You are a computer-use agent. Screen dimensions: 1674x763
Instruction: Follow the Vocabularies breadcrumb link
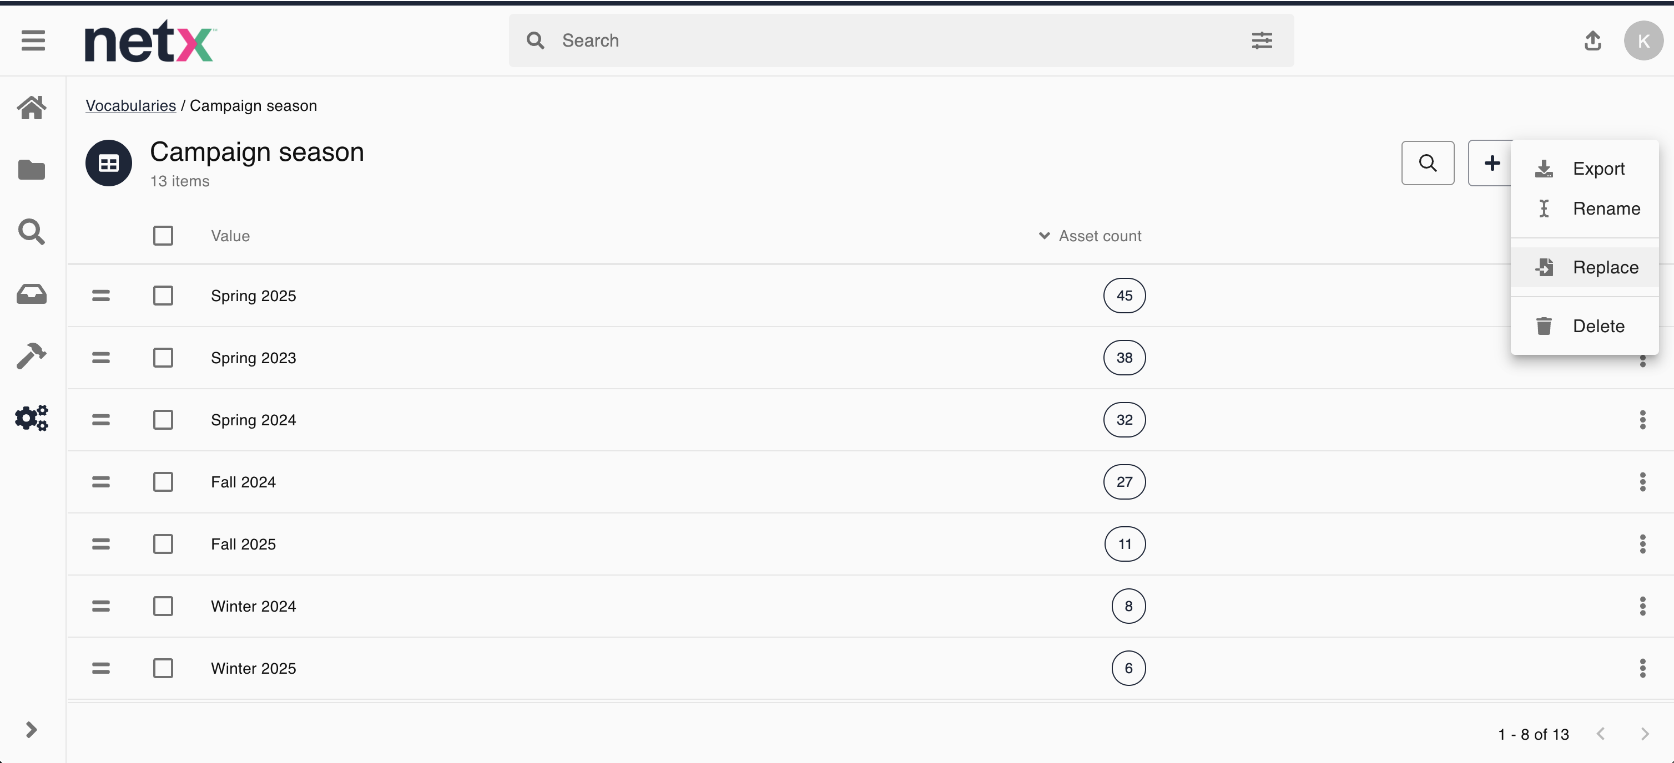point(130,106)
